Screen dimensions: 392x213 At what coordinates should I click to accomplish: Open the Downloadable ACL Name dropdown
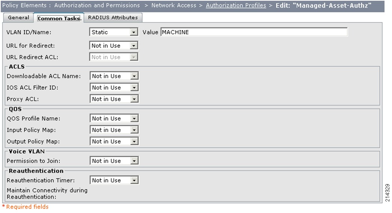[x=114, y=76]
